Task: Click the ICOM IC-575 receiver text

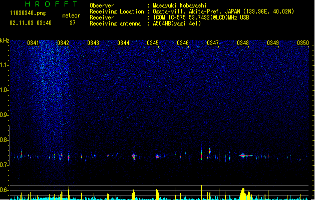Action: pyautogui.click(x=201, y=17)
